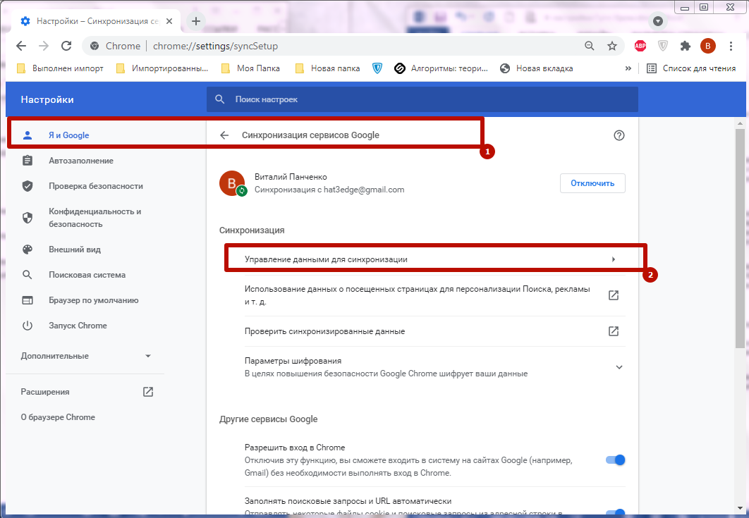Toggle Разрешить вход в Chrome switch
Image resolution: width=749 pixels, height=518 pixels.
[615, 460]
